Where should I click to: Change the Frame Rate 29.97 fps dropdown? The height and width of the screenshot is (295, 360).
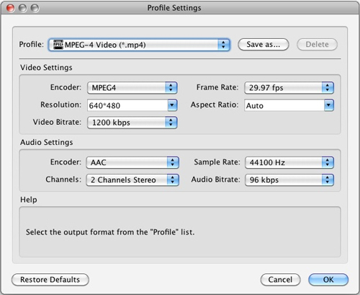(289, 88)
